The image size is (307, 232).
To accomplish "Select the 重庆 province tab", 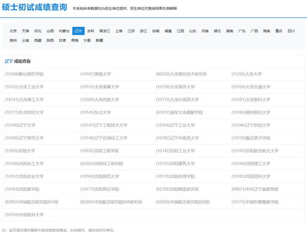I will click(x=279, y=31).
